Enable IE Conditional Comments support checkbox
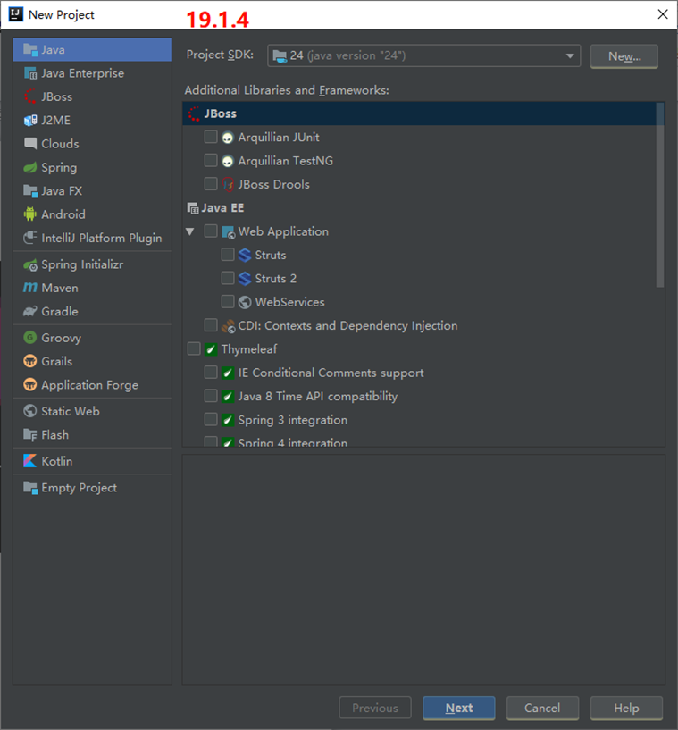This screenshot has width=678, height=730. (211, 372)
